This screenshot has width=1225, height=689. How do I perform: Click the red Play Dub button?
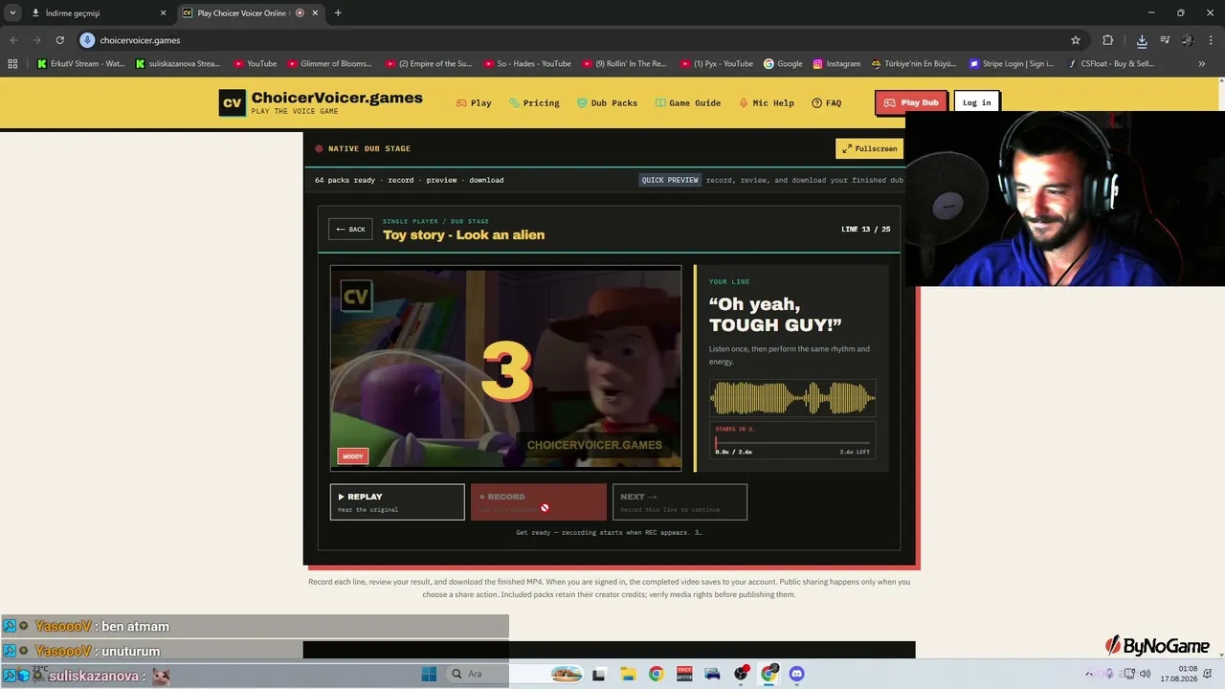[910, 102]
